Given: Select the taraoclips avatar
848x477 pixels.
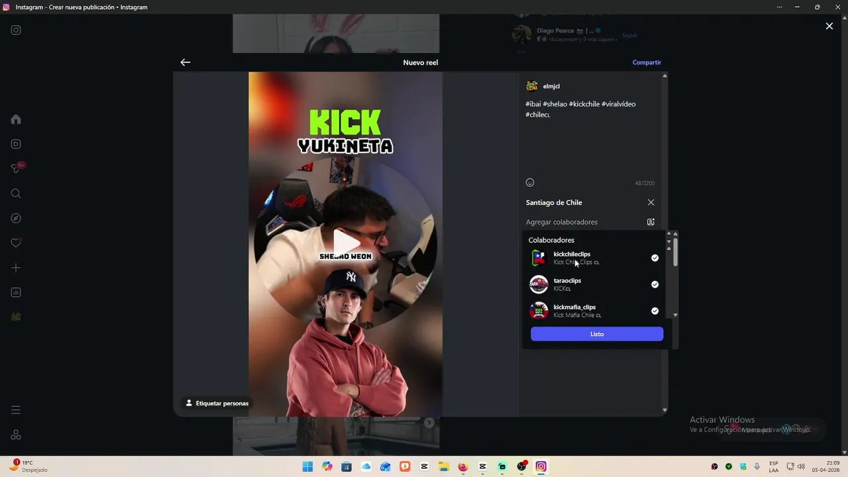Looking at the screenshot, I should coord(539,284).
